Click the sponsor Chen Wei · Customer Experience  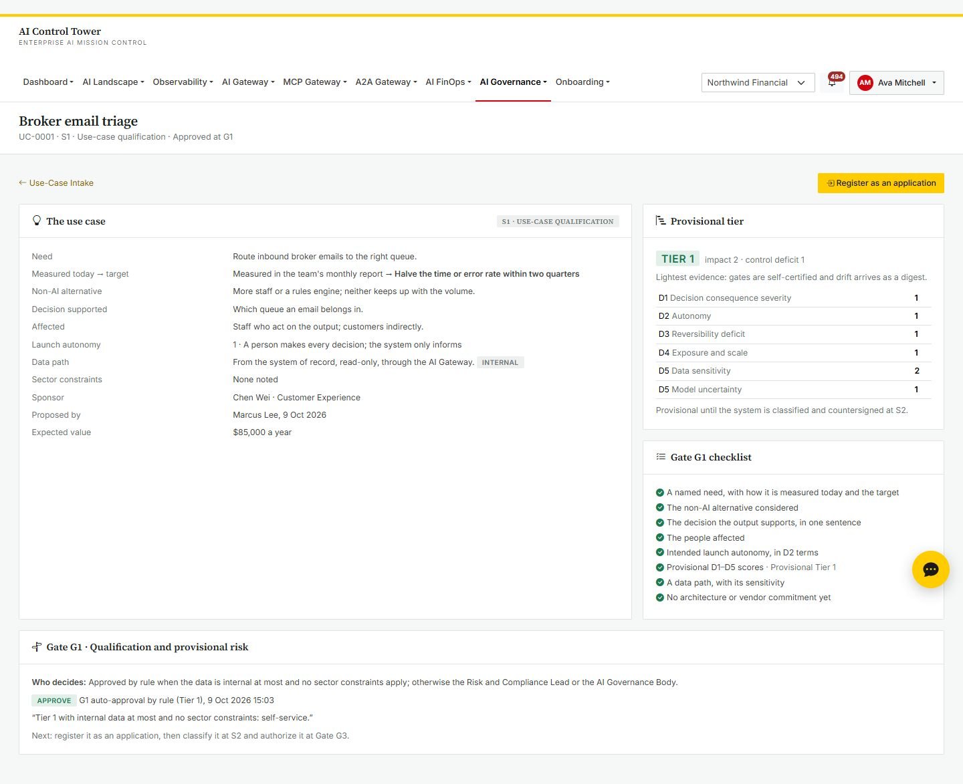[296, 398]
